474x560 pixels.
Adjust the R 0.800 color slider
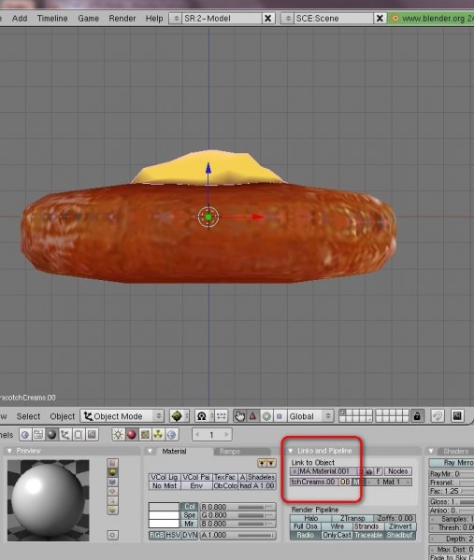click(x=237, y=507)
